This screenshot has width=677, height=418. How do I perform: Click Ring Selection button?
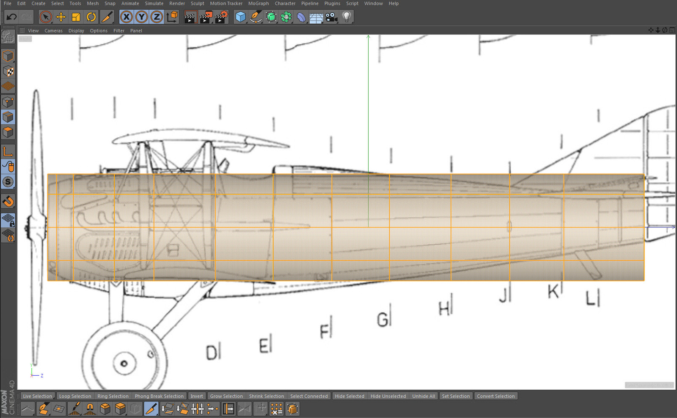pos(113,396)
